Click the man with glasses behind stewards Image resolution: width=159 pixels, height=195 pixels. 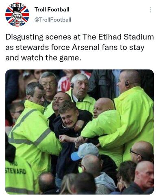[x=49, y=84]
